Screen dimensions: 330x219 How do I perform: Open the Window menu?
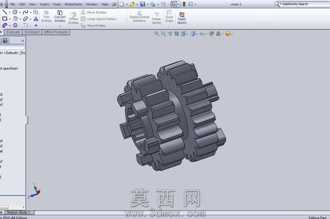click(x=92, y=4)
